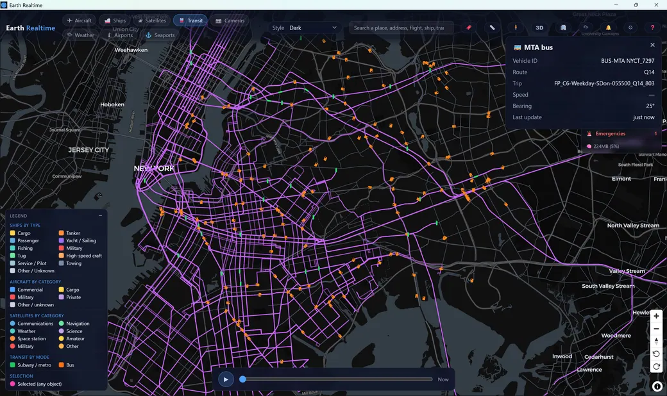Reset map bearing with the compass button

(656, 341)
